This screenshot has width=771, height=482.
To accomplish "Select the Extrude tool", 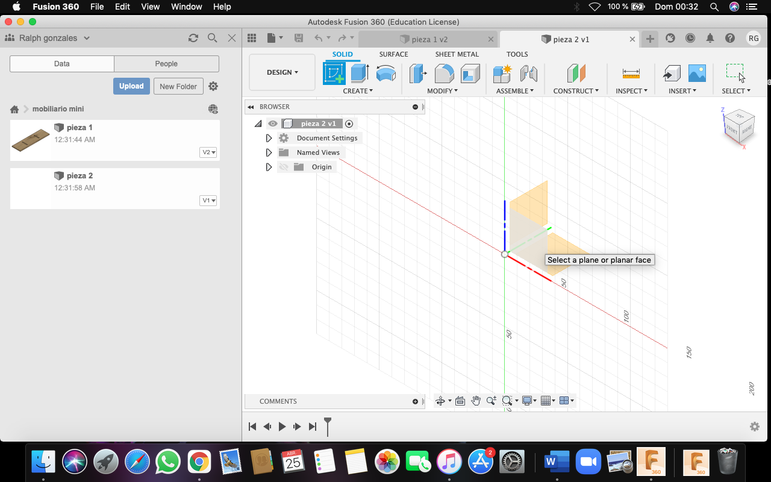I will pyautogui.click(x=360, y=74).
